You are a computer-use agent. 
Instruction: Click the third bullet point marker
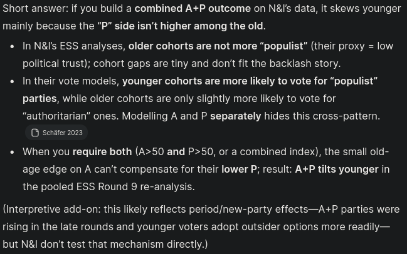12,152
